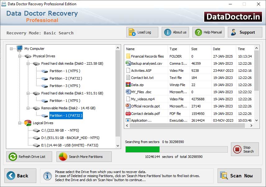Screen dimensions: 266x187
Task: Click the PDF icon beside Contact details.pdf
Action: [128, 113]
